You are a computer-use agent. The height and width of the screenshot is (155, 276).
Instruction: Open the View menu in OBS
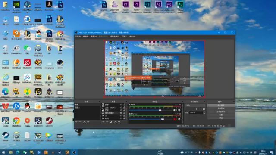tap(94, 37)
